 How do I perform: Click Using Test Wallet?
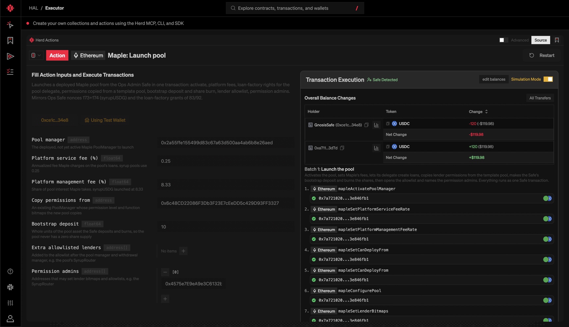[105, 120]
